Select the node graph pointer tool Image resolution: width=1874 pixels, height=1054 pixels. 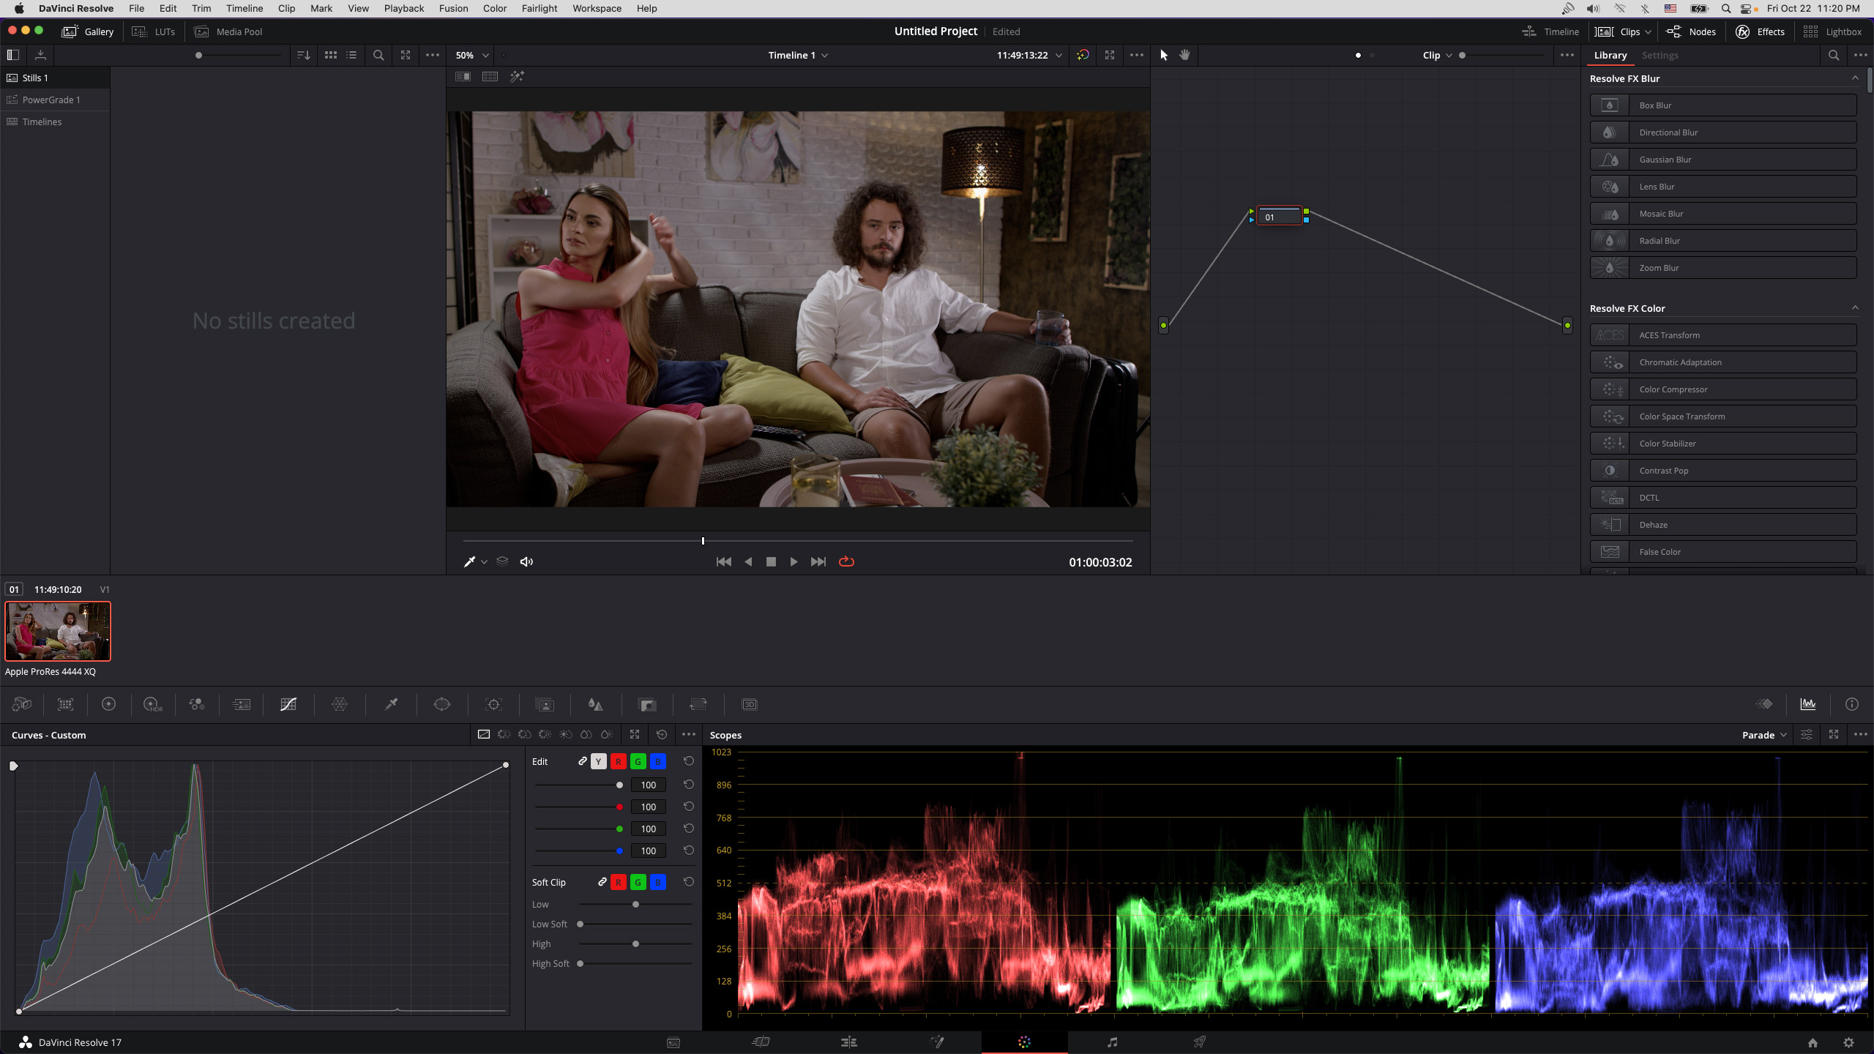1164,55
